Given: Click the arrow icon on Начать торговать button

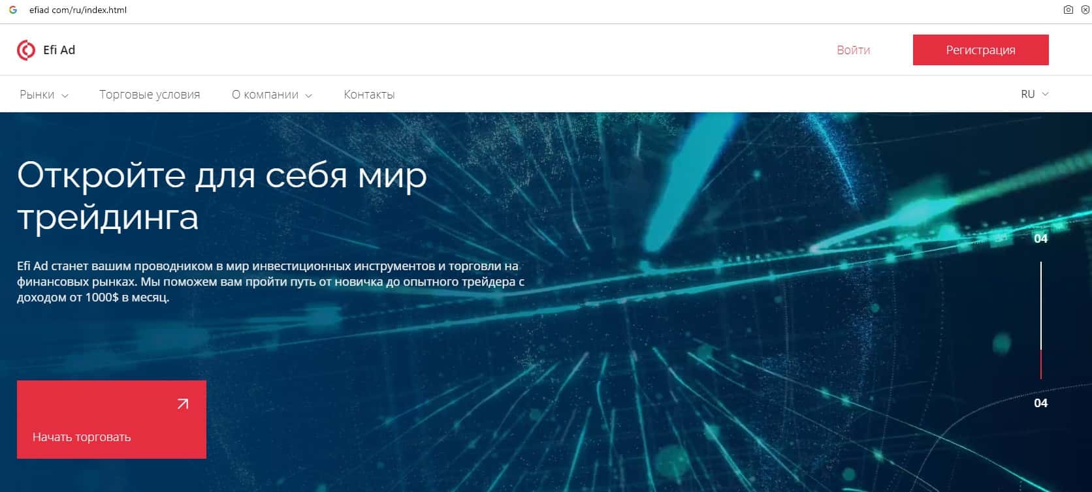Looking at the screenshot, I should click(183, 404).
